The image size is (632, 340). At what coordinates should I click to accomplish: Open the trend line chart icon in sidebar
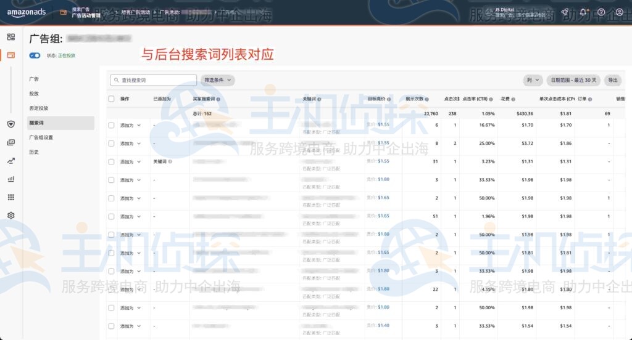click(11, 161)
